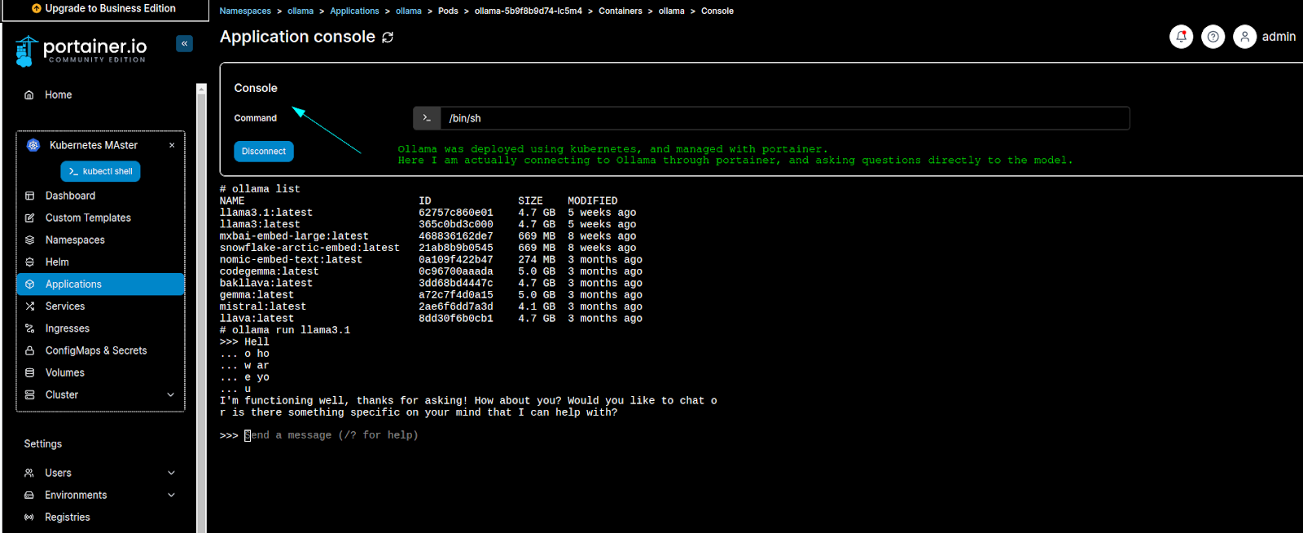The image size is (1303, 533).
Task: Click the Portainer.io logo
Action: [81, 51]
